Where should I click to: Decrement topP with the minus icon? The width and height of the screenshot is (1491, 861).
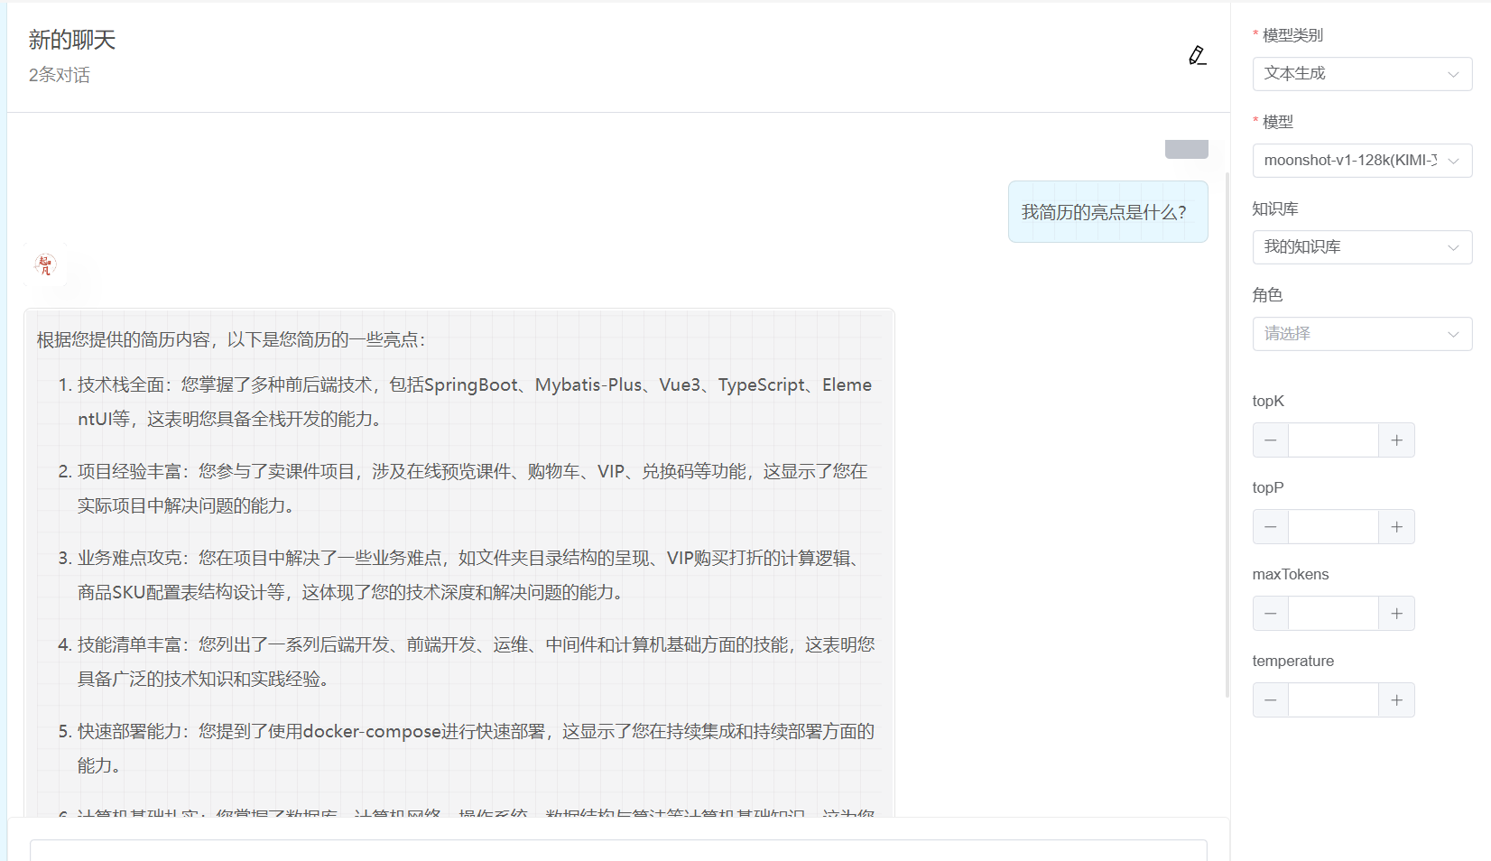1270,526
